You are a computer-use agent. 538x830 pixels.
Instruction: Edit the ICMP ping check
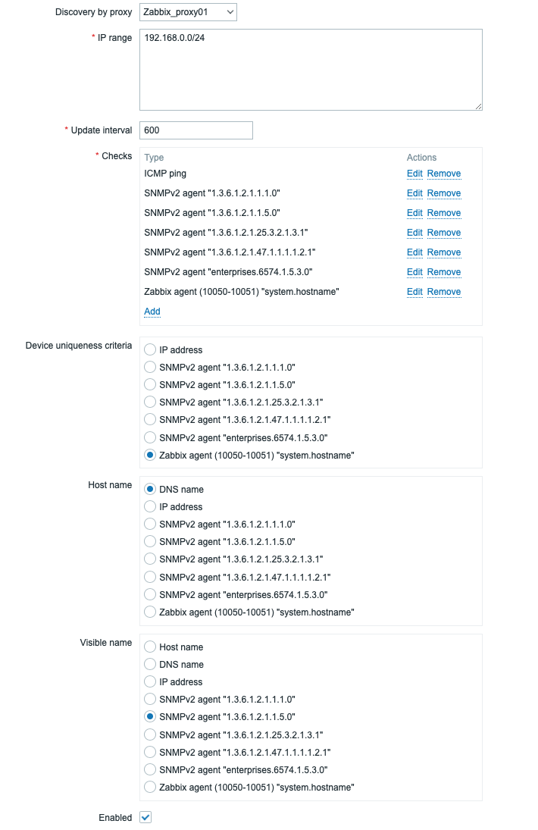click(x=414, y=174)
